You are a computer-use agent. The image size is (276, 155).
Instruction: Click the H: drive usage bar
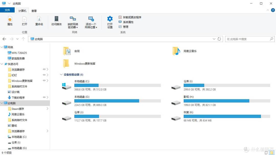(x=227, y=101)
